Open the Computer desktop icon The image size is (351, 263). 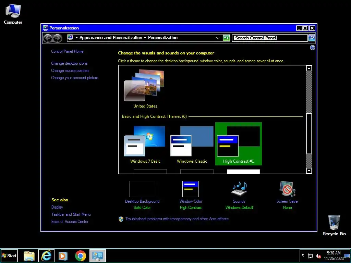pos(13,11)
